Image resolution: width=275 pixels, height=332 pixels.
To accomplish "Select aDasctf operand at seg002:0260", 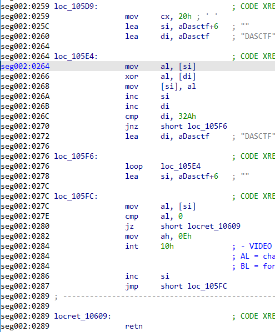I will point(194,37).
